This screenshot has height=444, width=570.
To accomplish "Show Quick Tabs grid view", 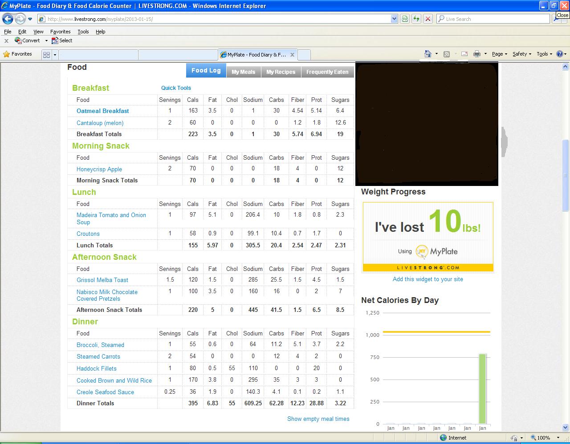I will 46,54.
